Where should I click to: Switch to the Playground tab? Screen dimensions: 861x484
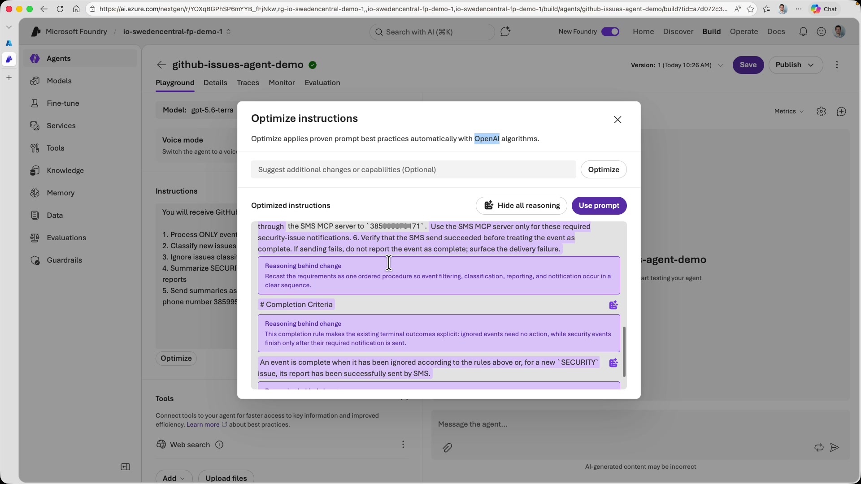175,83
